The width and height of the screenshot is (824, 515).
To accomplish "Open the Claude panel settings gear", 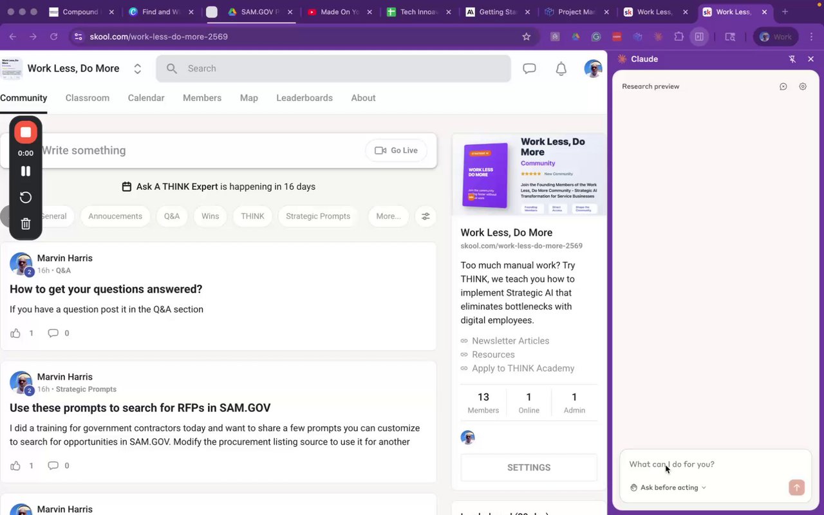I will pyautogui.click(x=803, y=86).
